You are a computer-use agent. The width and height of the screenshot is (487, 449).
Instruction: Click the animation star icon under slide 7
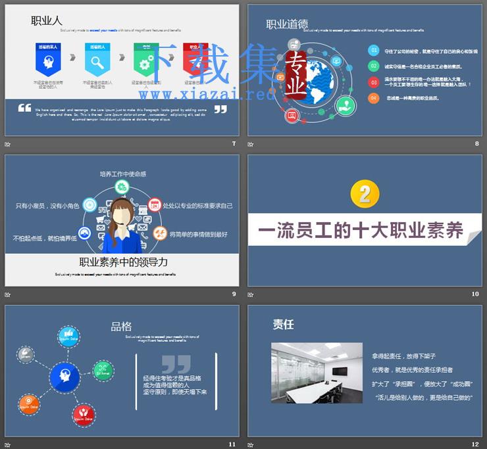coord(8,144)
